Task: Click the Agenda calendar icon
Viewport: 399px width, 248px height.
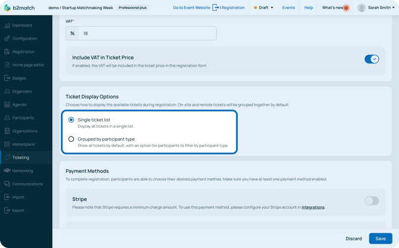Action: click(x=7, y=104)
